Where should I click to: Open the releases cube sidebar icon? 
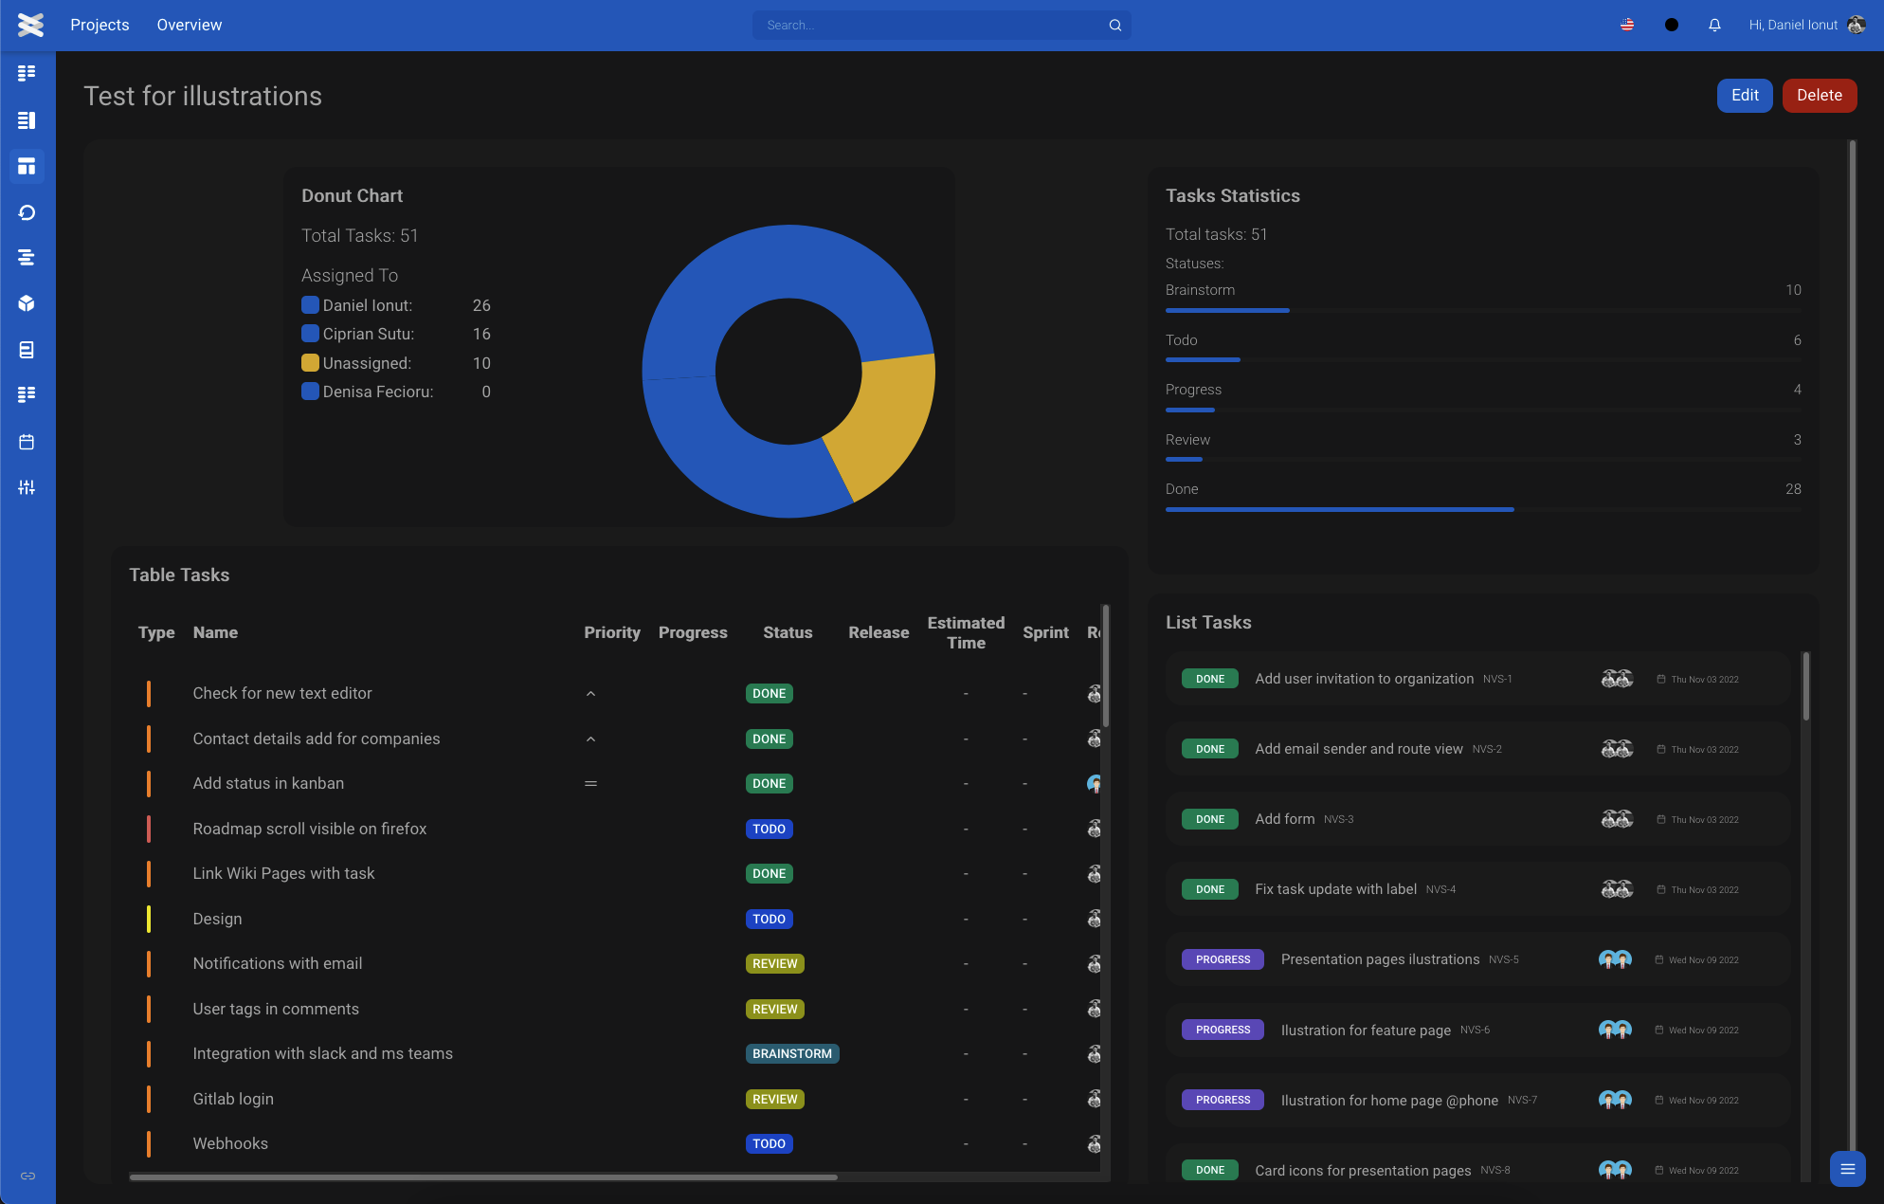point(27,303)
